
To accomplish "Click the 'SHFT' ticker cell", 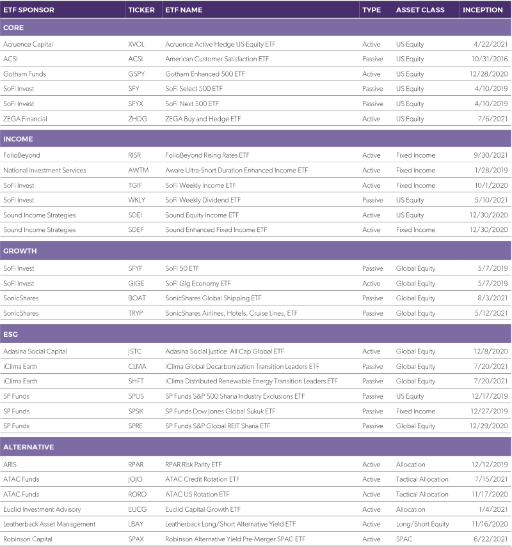I will (136, 381).
